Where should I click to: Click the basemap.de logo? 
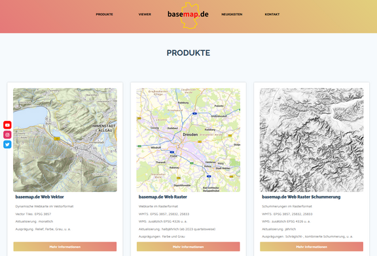(188, 15)
